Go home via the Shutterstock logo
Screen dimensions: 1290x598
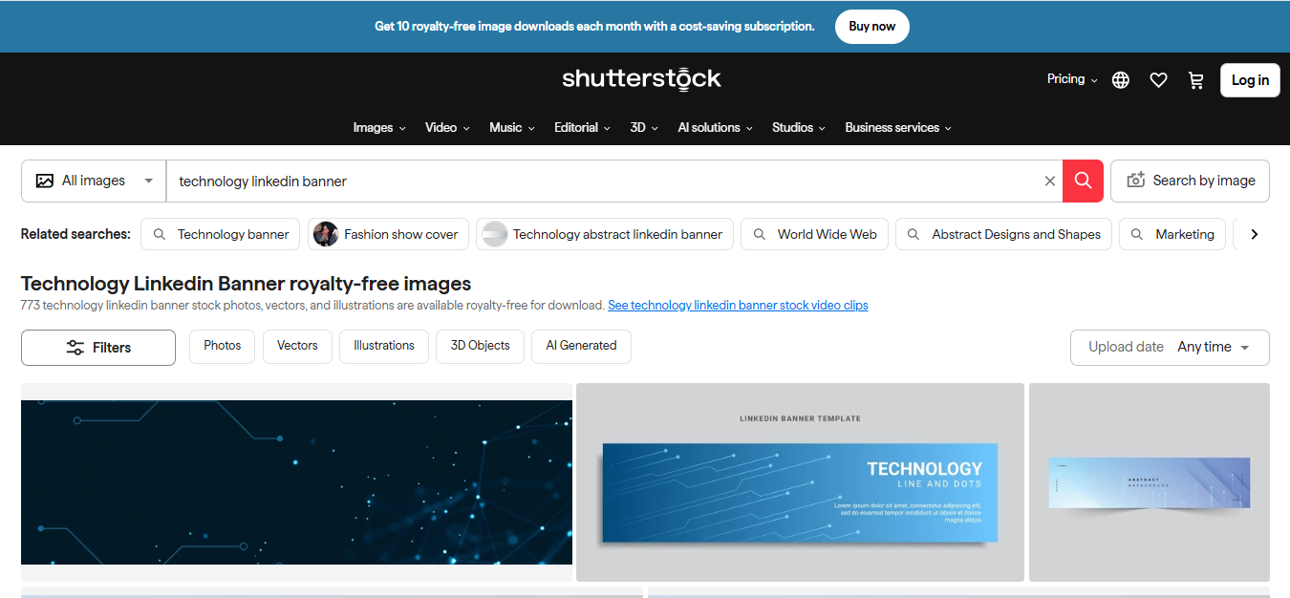[x=641, y=79]
